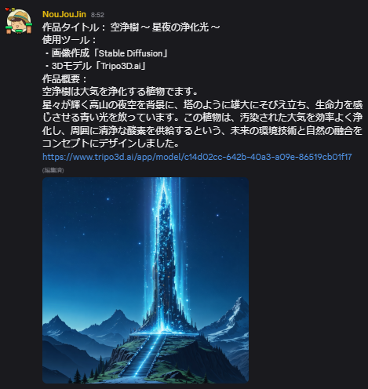Click the 作品タイトル title line
This screenshot has width=368, height=389.
131,27
